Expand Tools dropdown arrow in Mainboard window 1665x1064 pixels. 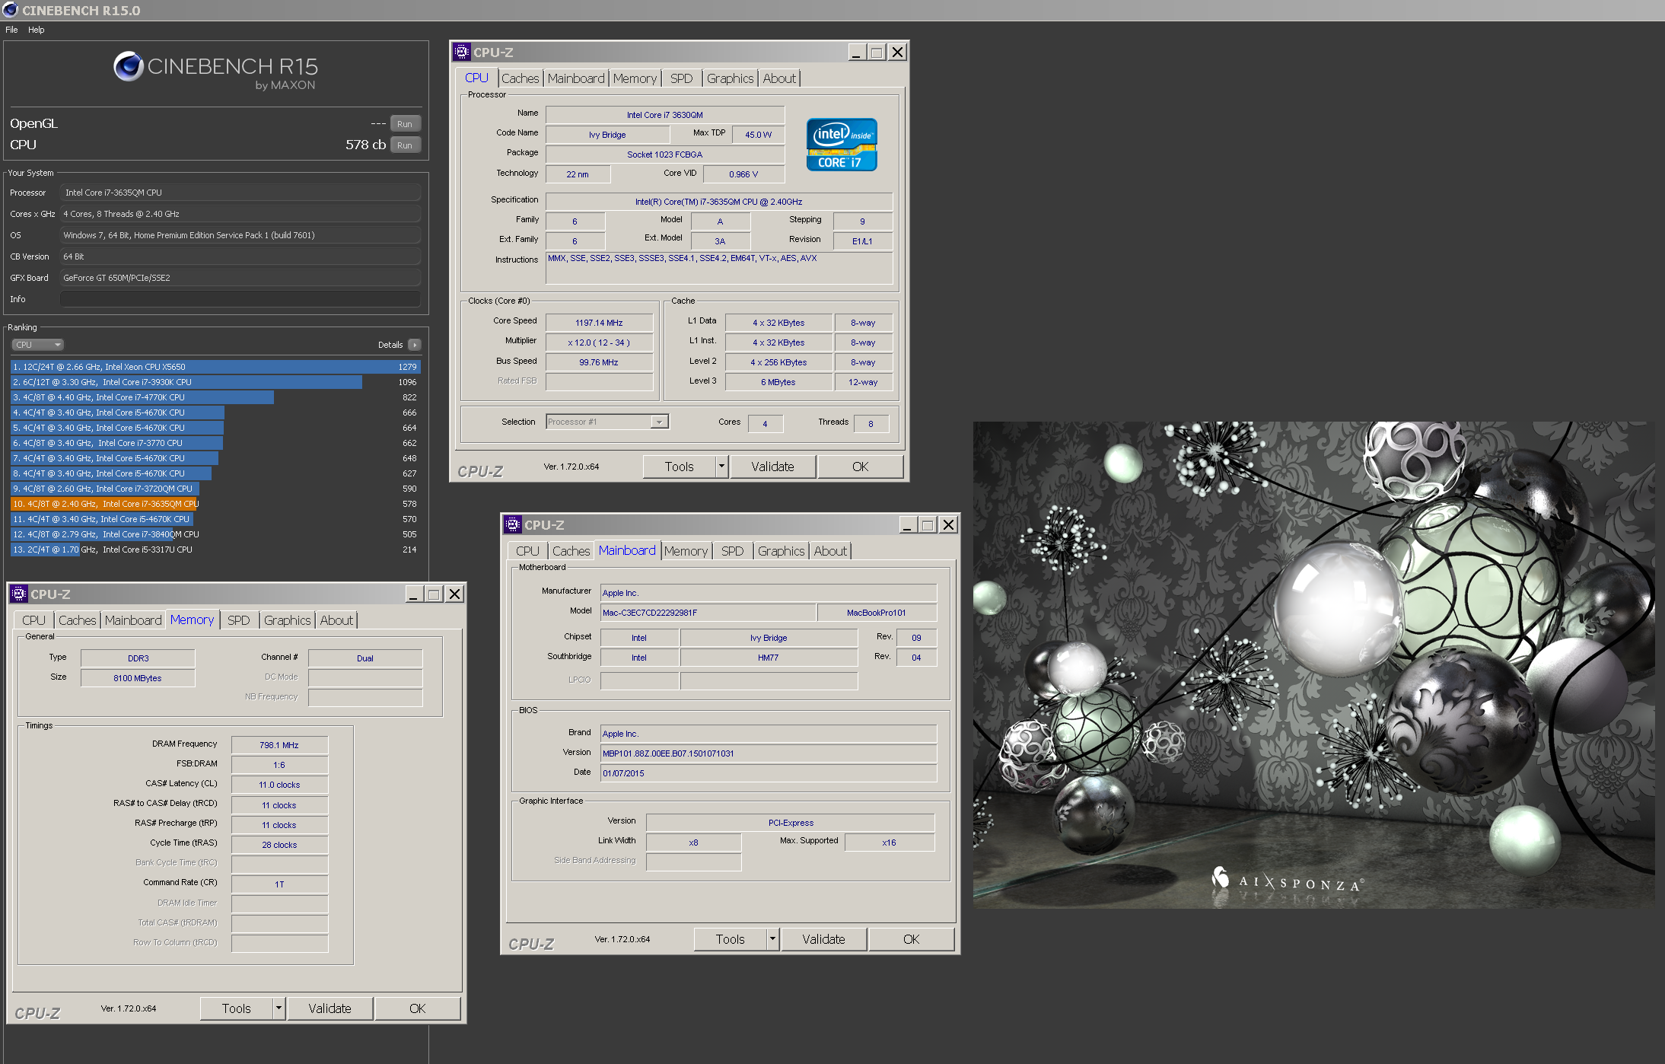click(772, 938)
